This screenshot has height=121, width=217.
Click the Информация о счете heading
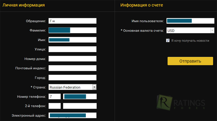pyautogui.click(x=142, y=5)
